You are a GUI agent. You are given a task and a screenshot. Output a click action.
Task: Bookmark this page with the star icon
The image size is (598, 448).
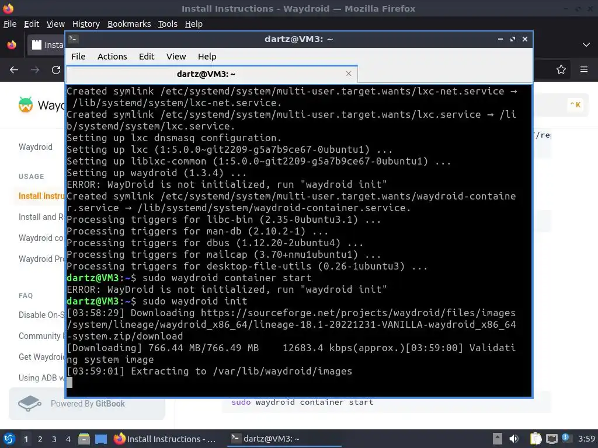561,70
